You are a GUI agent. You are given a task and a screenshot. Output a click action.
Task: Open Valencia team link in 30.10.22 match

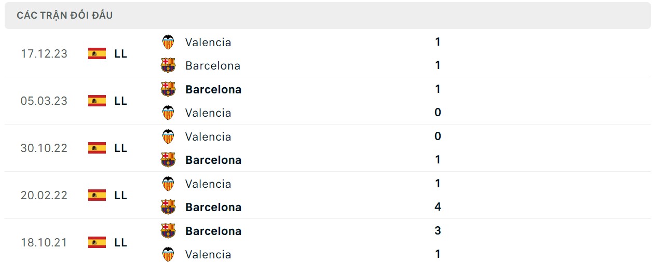click(208, 136)
